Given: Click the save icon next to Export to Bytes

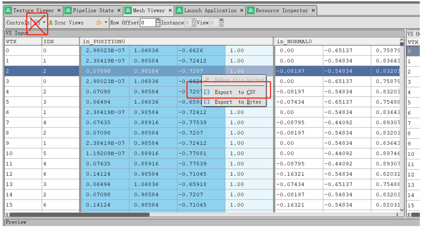Looking at the screenshot, I should 207,102.
